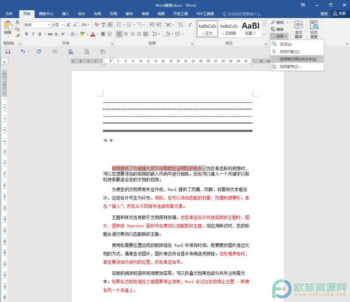Activate the Format Painter brush
350x302 pixels.
click(17, 36)
